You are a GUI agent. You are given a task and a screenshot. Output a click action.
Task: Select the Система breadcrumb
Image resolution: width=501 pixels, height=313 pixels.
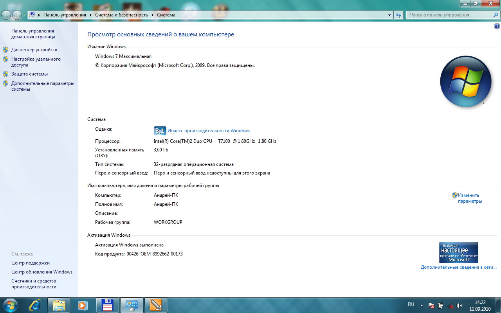[x=166, y=15]
